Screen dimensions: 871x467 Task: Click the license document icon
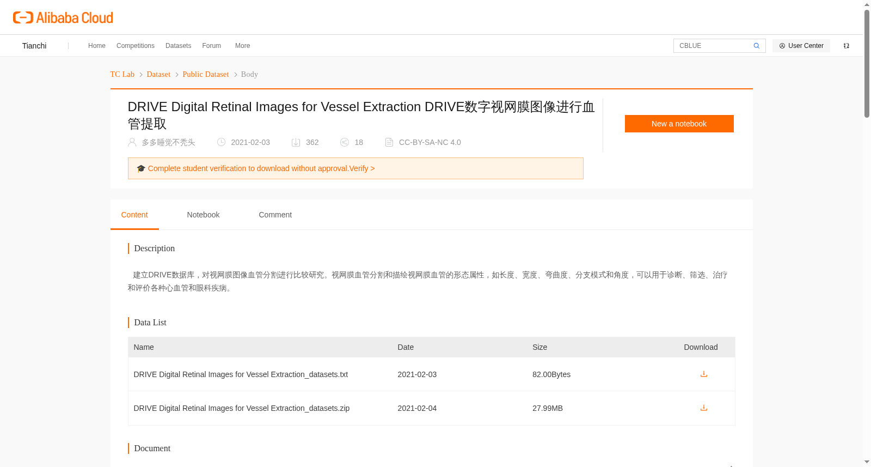pyautogui.click(x=389, y=142)
